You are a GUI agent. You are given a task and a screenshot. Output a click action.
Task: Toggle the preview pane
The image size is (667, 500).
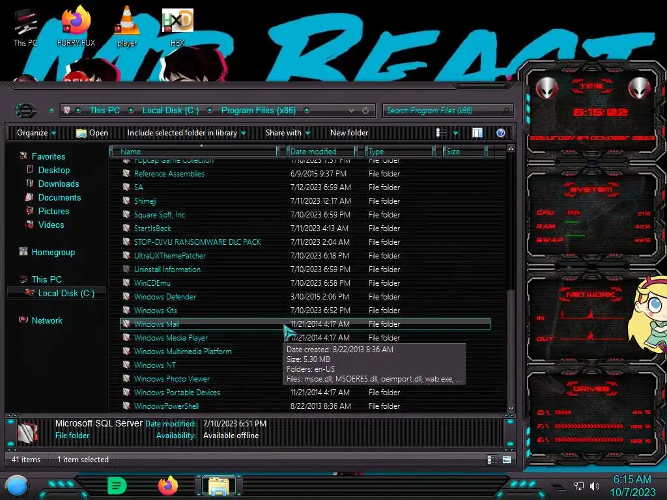(x=477, y=133)
